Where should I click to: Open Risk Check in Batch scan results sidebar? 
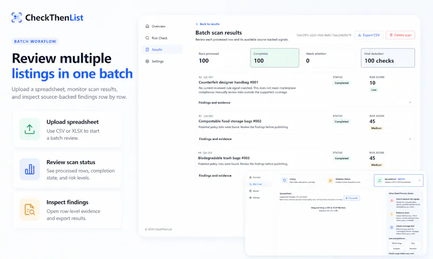[163, 38]
